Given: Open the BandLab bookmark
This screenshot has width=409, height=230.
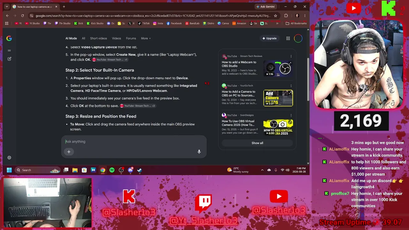Looking at the screenshot, I should [192, 23].
